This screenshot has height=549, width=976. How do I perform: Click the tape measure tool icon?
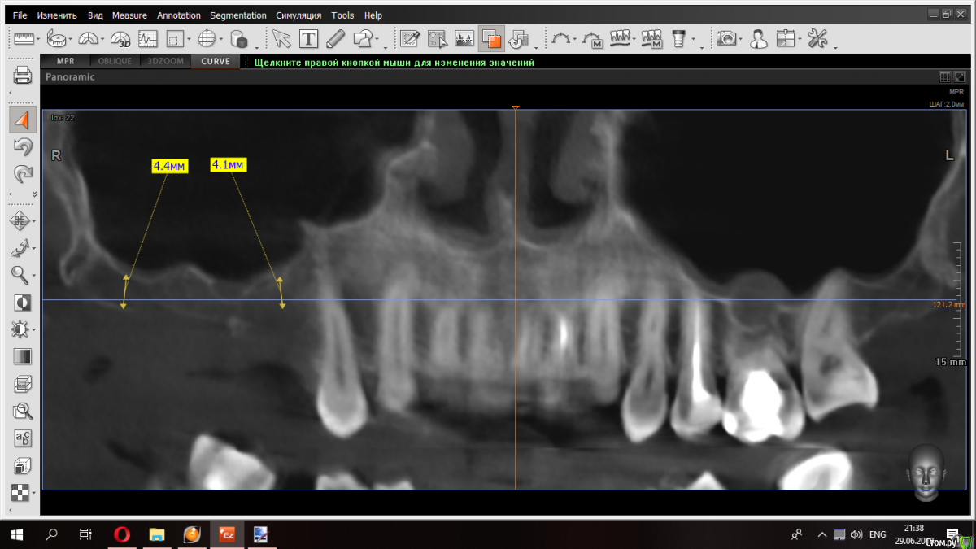click(57, 38)
